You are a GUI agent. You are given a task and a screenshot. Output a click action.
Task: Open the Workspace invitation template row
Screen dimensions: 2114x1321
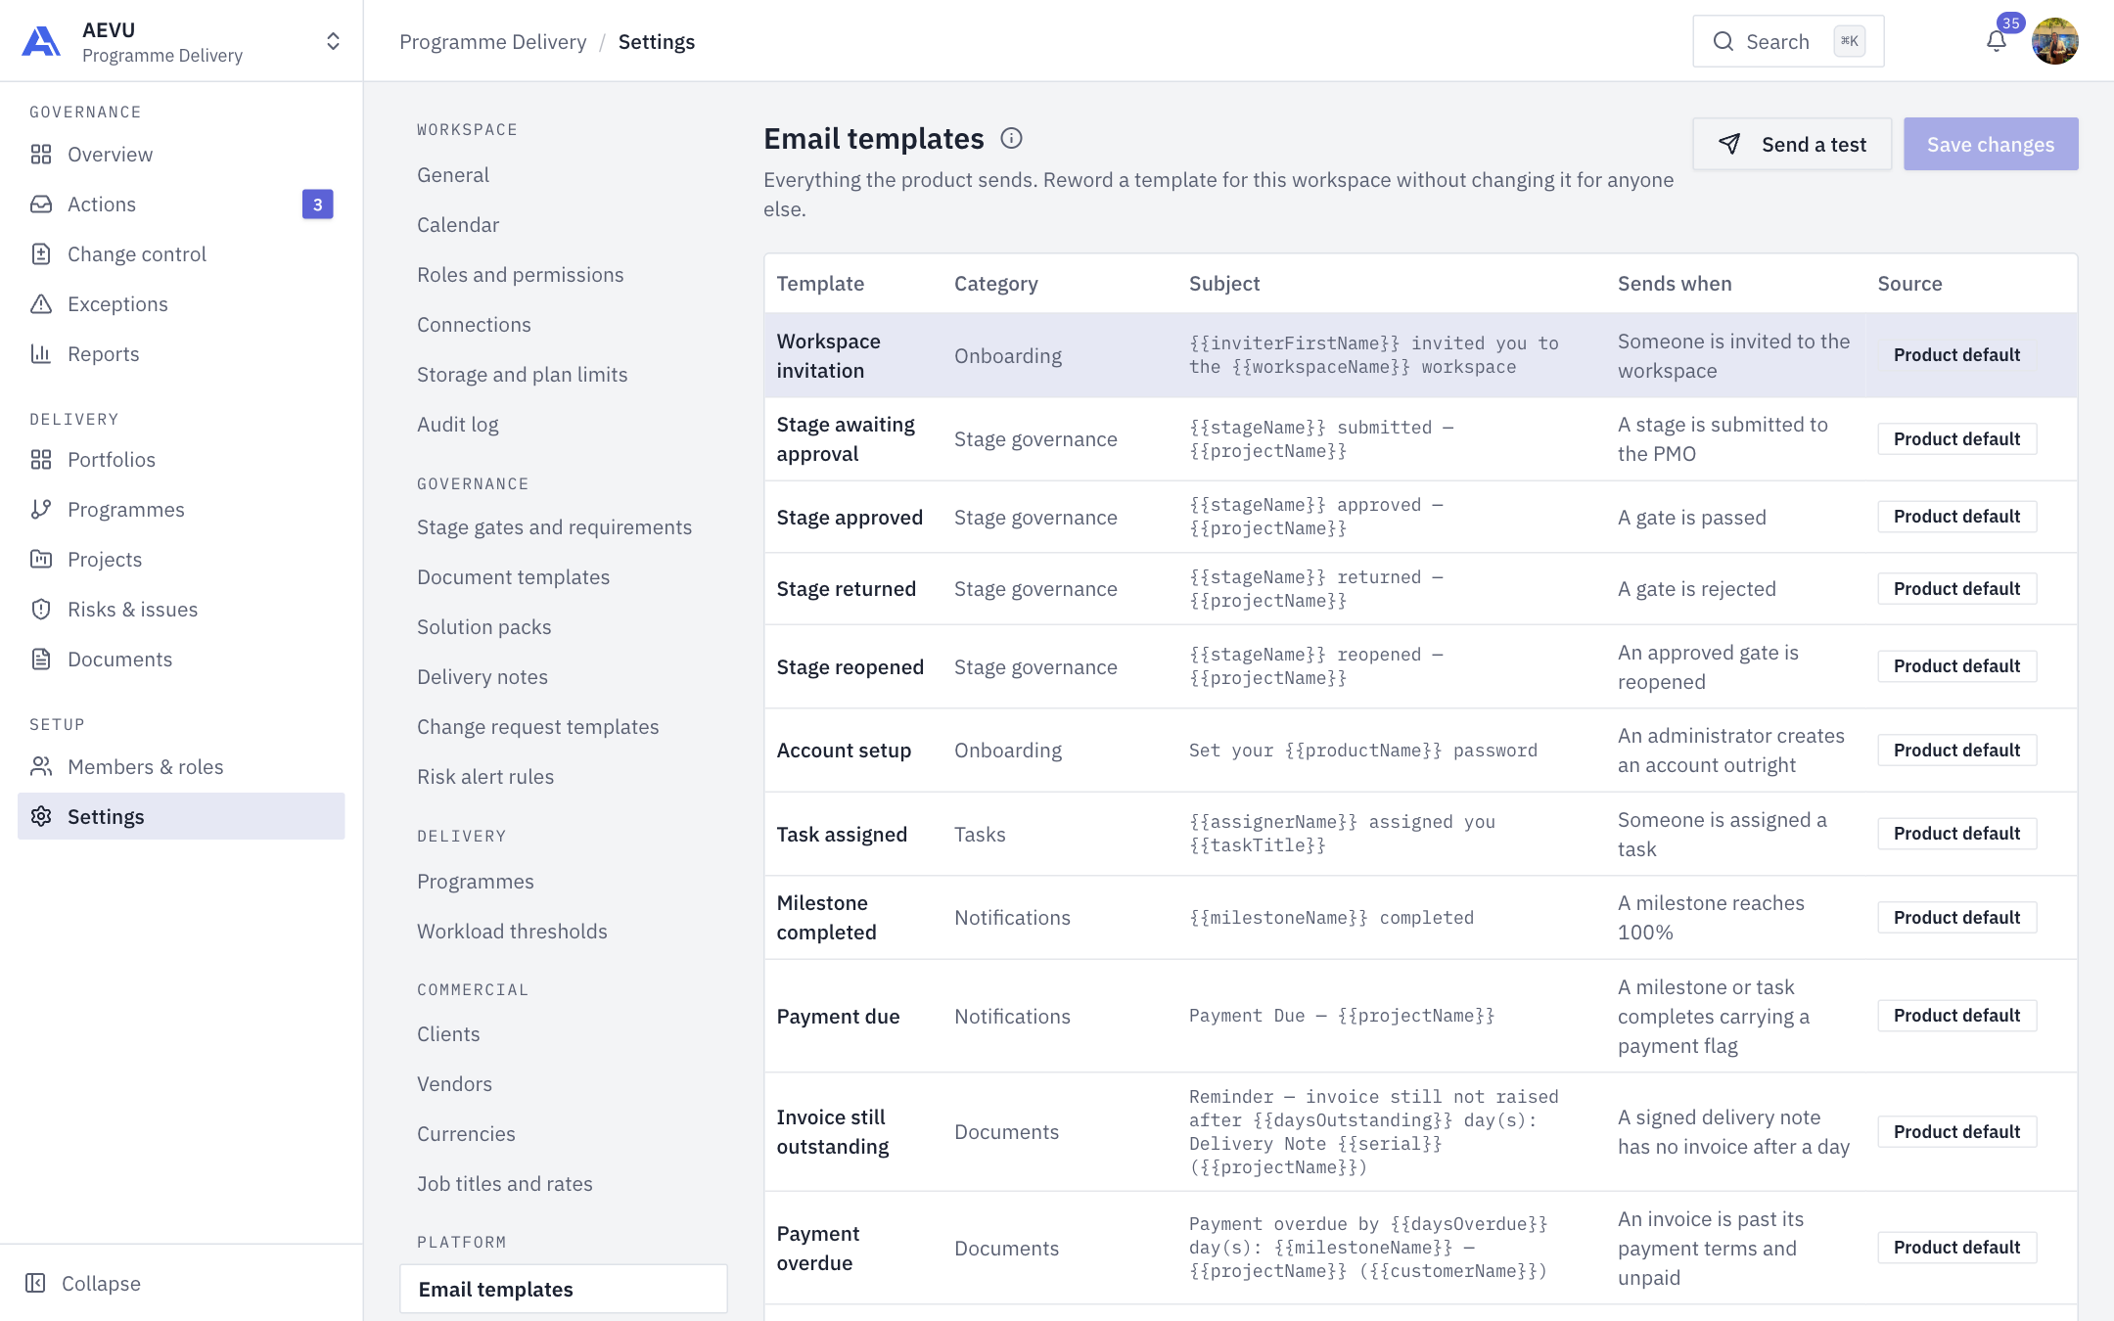(x=1420, y=355)
